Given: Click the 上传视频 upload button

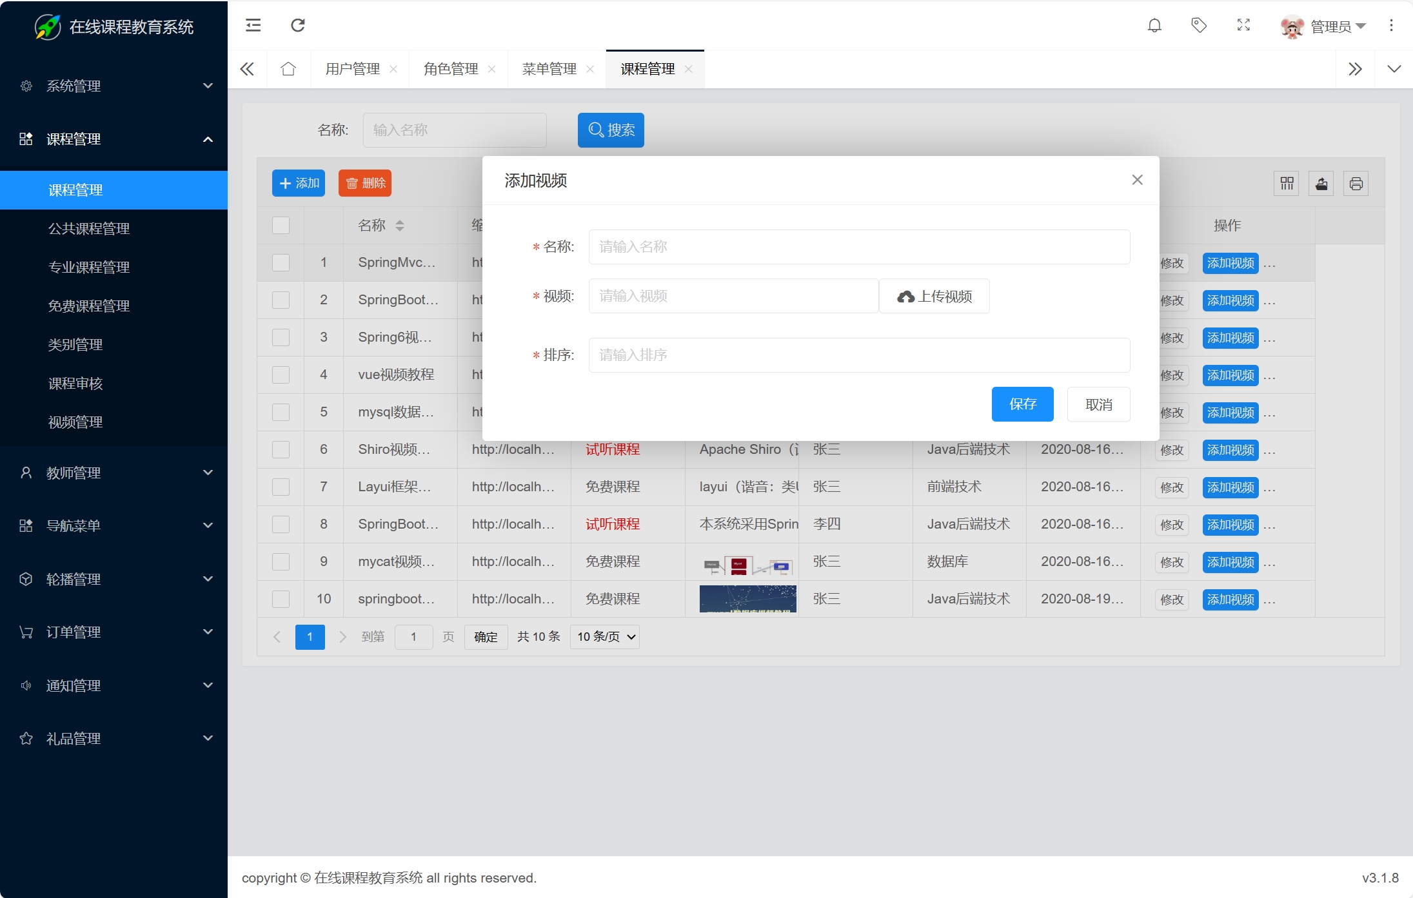Looking at the screenshot, I should point(934,297).
